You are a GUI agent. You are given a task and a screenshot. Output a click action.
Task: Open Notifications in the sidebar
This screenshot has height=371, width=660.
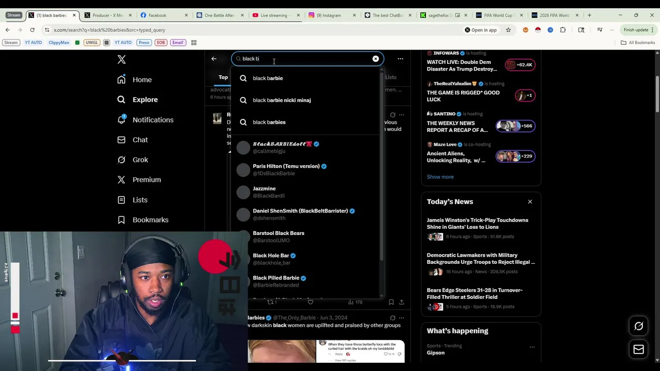145,120
